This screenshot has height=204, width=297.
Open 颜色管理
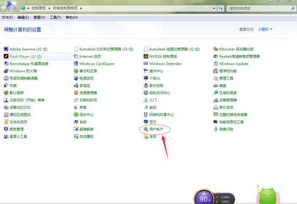coord(13,129)
